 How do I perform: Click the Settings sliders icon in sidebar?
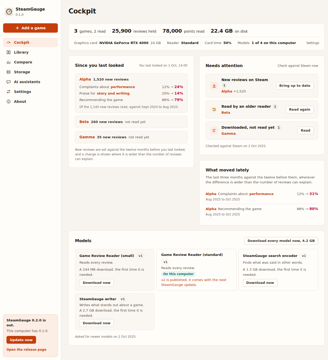point(9,92)
